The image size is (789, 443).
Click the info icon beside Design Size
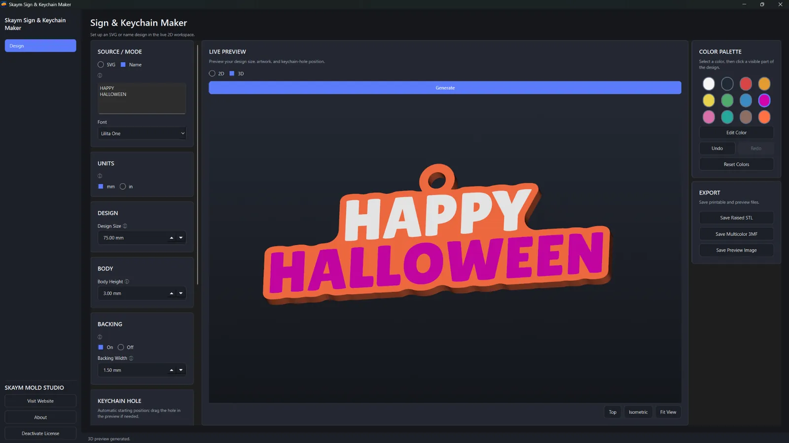pyautogui.click(x=125, y=226)
